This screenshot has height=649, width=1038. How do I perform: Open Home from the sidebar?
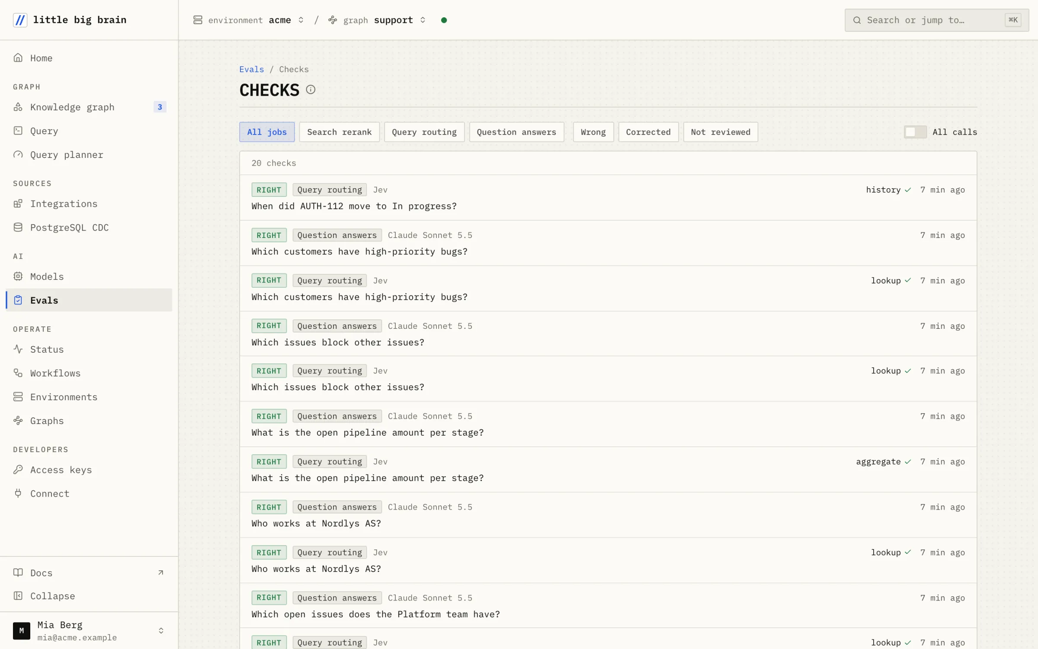[89, 58]
